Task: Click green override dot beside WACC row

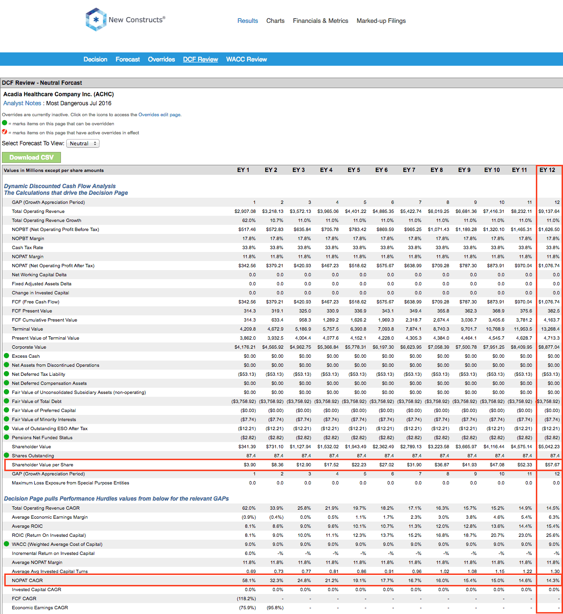Action: (7, 544)
